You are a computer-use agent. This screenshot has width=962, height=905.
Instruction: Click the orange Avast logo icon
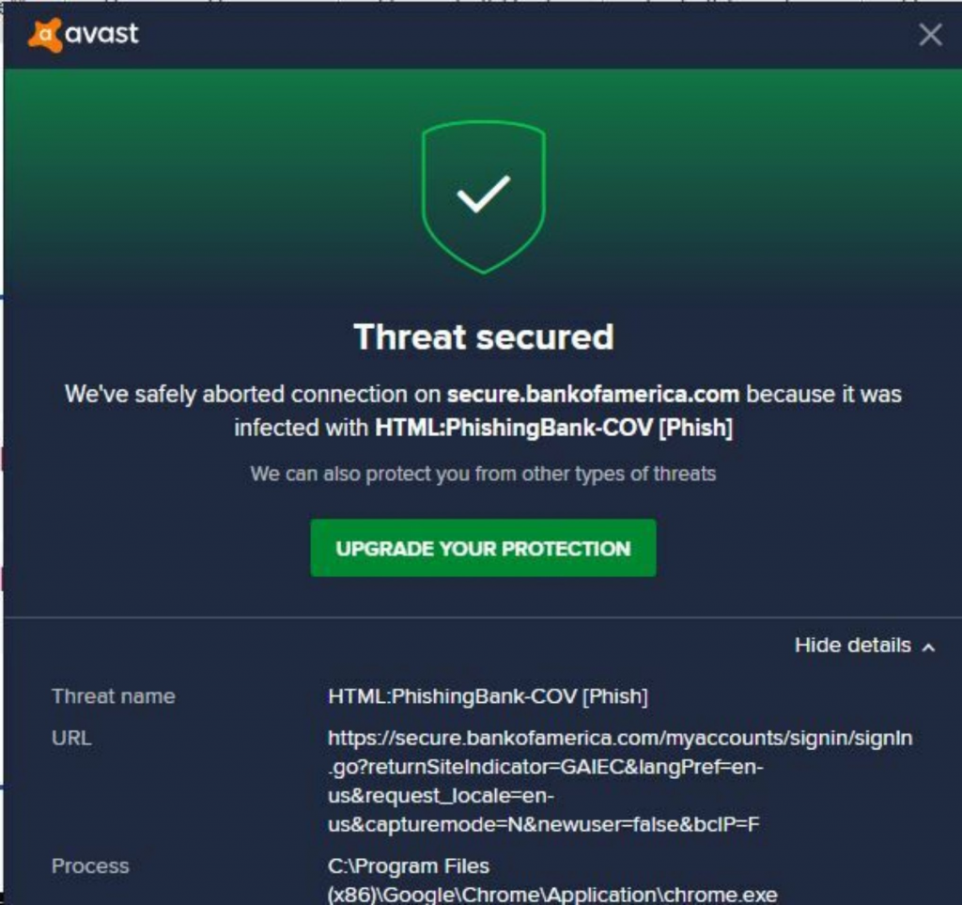click(x=45, y=35)
